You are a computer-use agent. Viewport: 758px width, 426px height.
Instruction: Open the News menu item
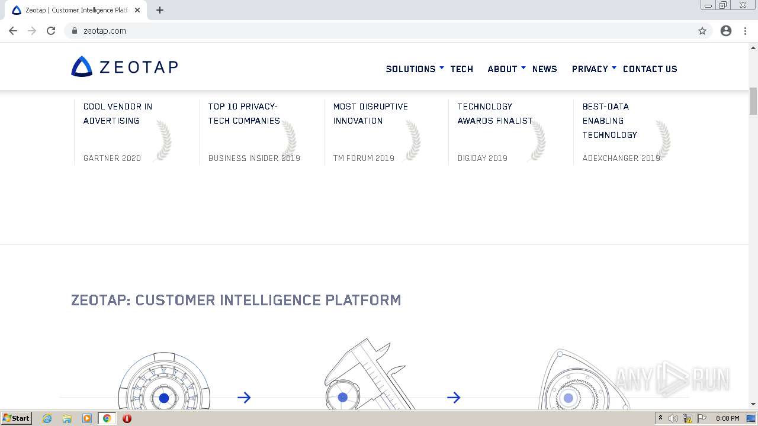click(x=544, y=69)
